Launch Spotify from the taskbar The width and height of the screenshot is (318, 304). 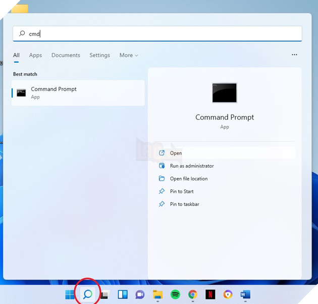[x=175, y=294]
